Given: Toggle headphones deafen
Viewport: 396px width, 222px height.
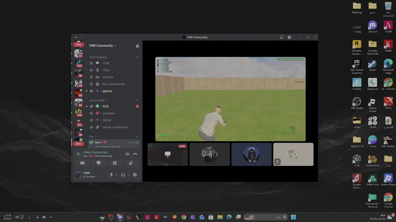Looking at the screenshot, I should (x=123, y=175).
